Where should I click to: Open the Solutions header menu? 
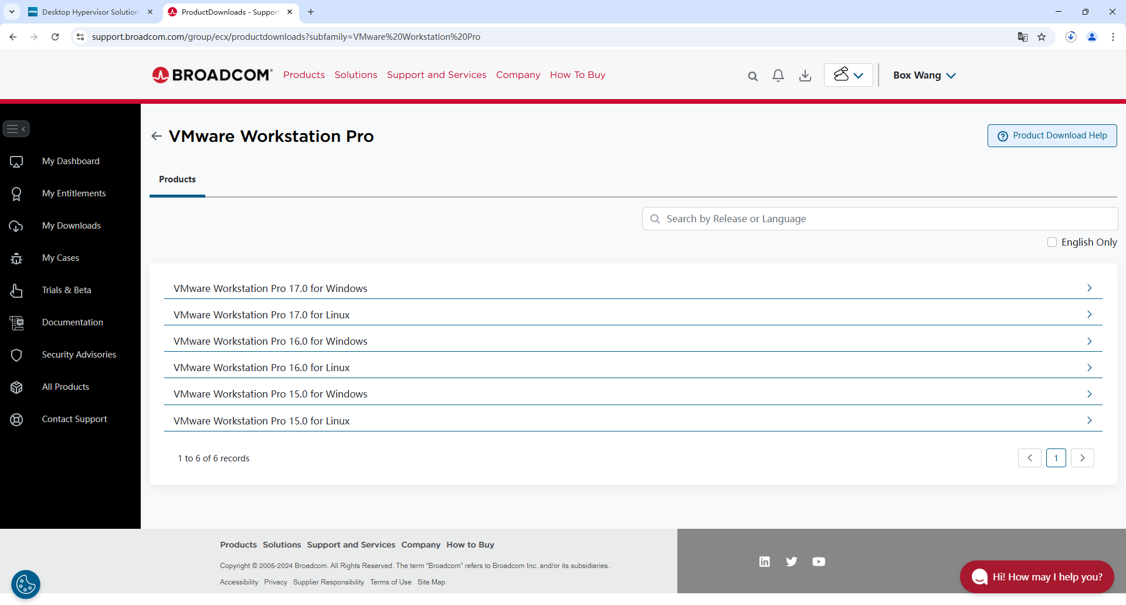[x=356, y=75]
